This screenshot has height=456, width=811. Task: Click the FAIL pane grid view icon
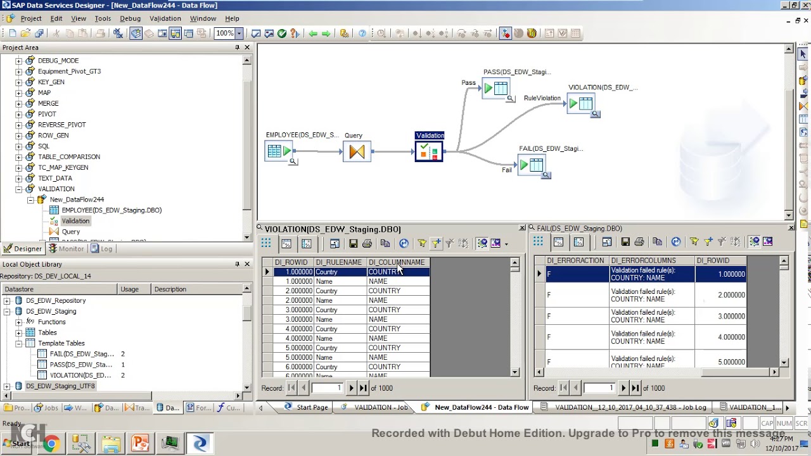click(538, 242)
